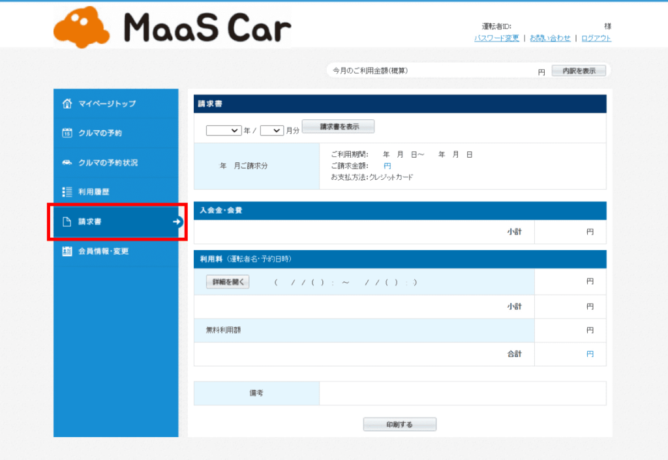Select 会員情報・変更 in sidebar
Image resolution: width=668 pixels, height=460 pixels.
(103, 251)
